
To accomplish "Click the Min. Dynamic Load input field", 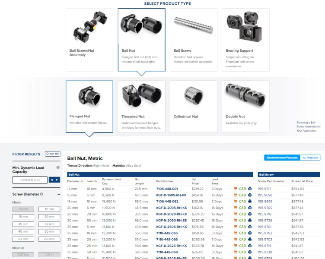I will [30, 180].
